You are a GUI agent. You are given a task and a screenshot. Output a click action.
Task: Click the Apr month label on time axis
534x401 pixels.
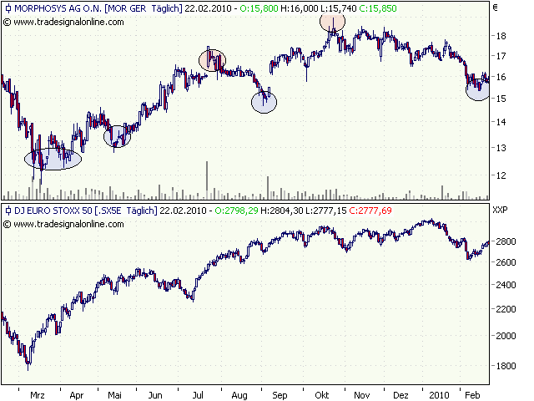click(x=77, y=395)
